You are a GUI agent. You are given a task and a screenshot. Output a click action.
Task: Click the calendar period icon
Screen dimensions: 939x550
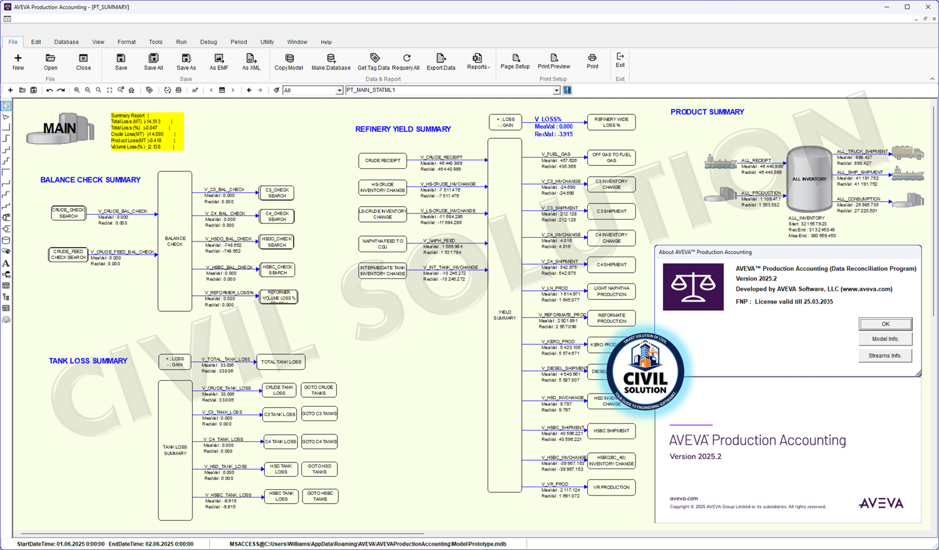[x=222, y=90]
